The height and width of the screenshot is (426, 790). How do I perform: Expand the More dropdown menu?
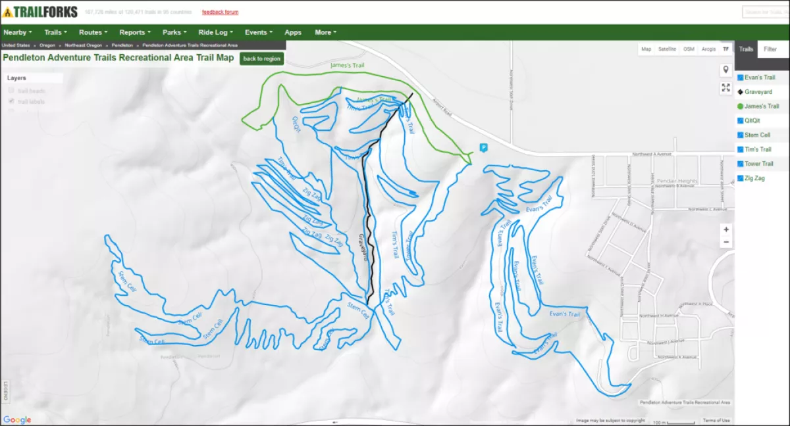[325, 32]
